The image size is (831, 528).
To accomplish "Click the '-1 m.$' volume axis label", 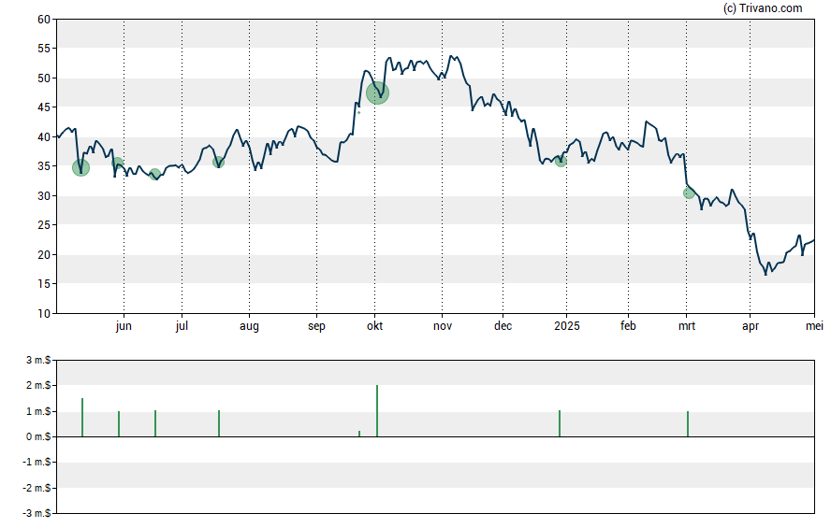I will click(36, 463).
